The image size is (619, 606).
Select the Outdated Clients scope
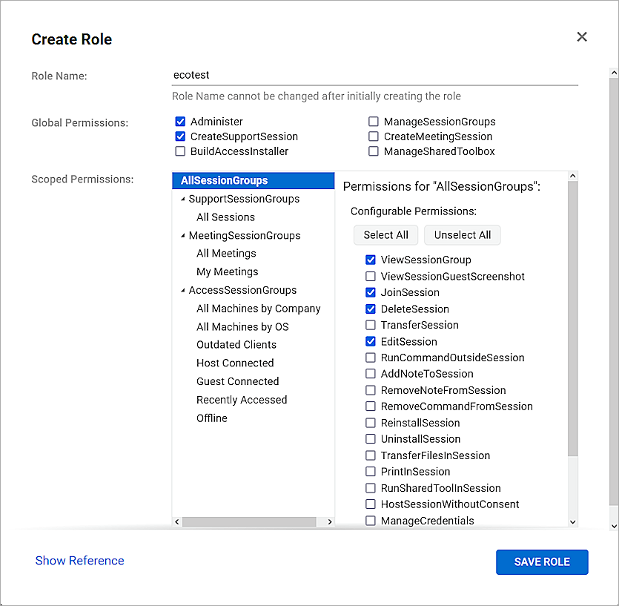click(x=236, y=344)
